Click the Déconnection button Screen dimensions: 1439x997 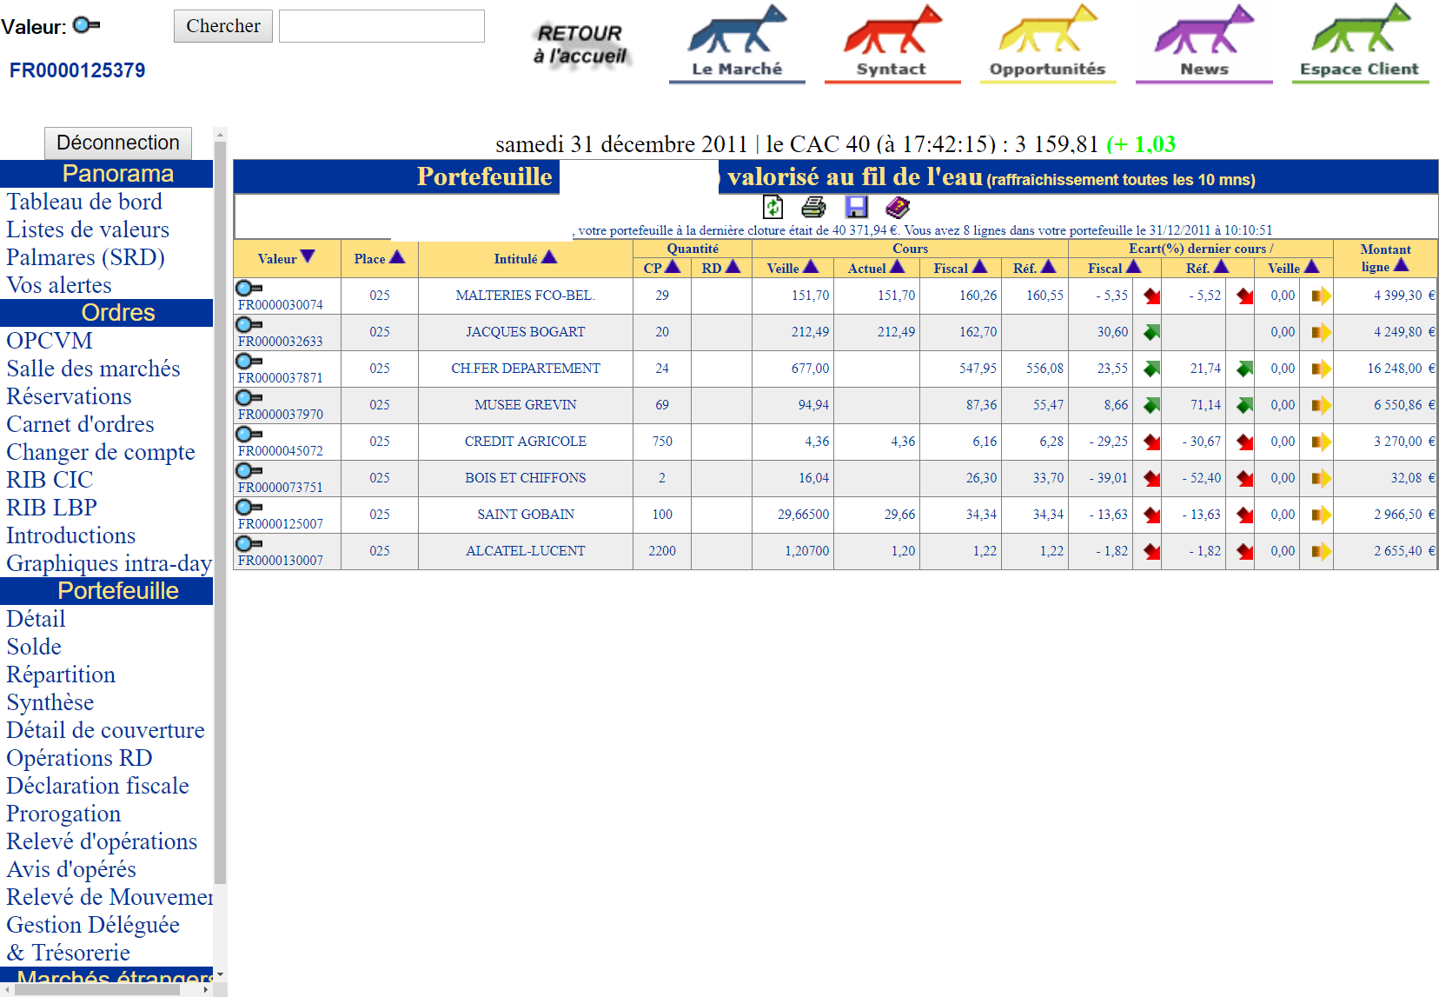click(118, 143)
